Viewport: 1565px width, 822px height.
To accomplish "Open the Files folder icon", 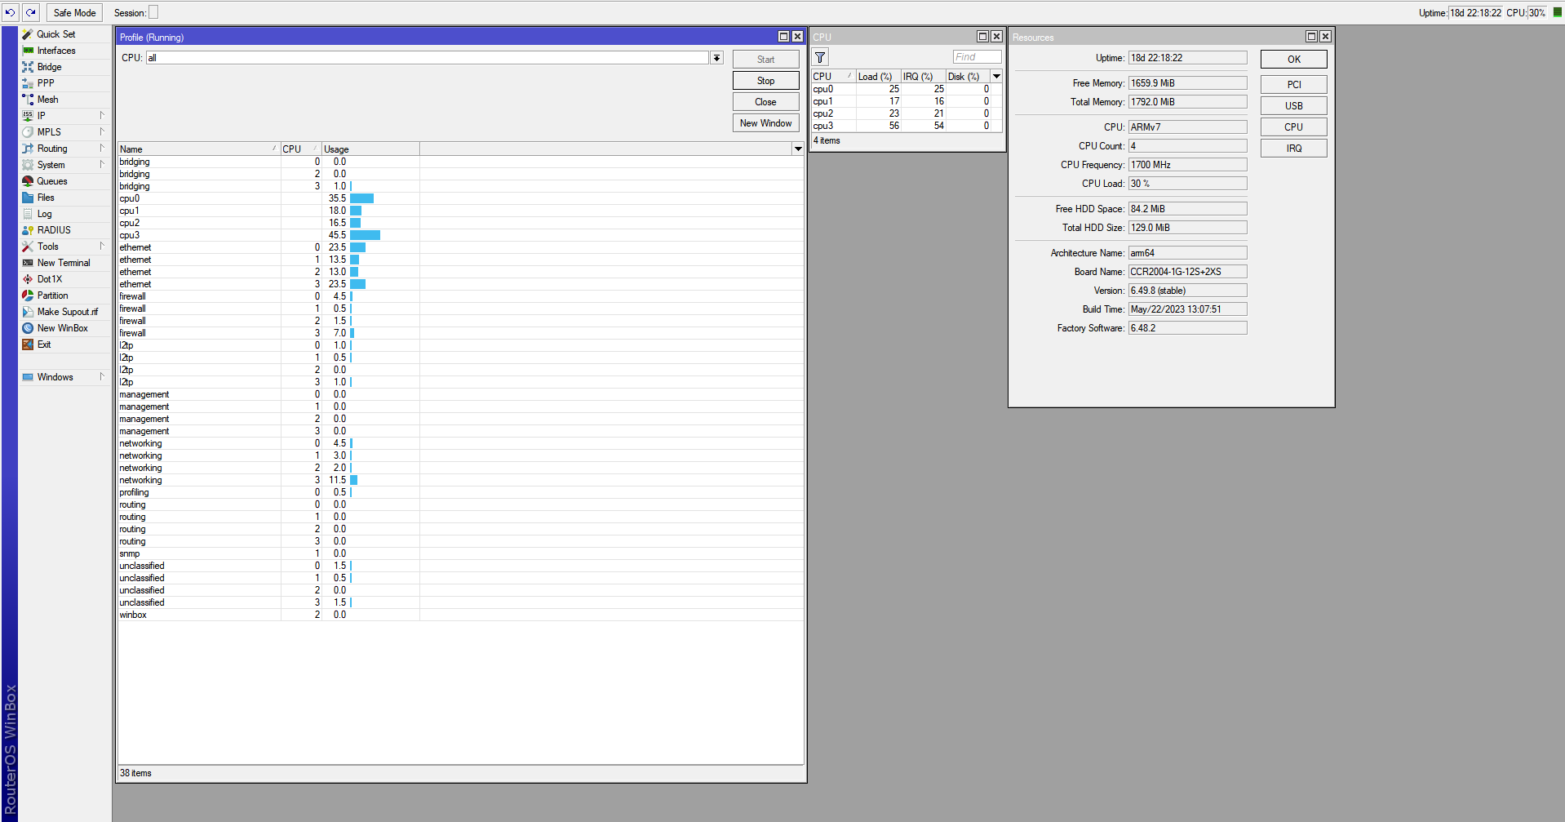I will point(28,198).
